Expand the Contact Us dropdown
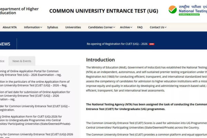Image resolution: width=207 pixels, height=138 pixels. pyautogui.click(x=158, y=27)
